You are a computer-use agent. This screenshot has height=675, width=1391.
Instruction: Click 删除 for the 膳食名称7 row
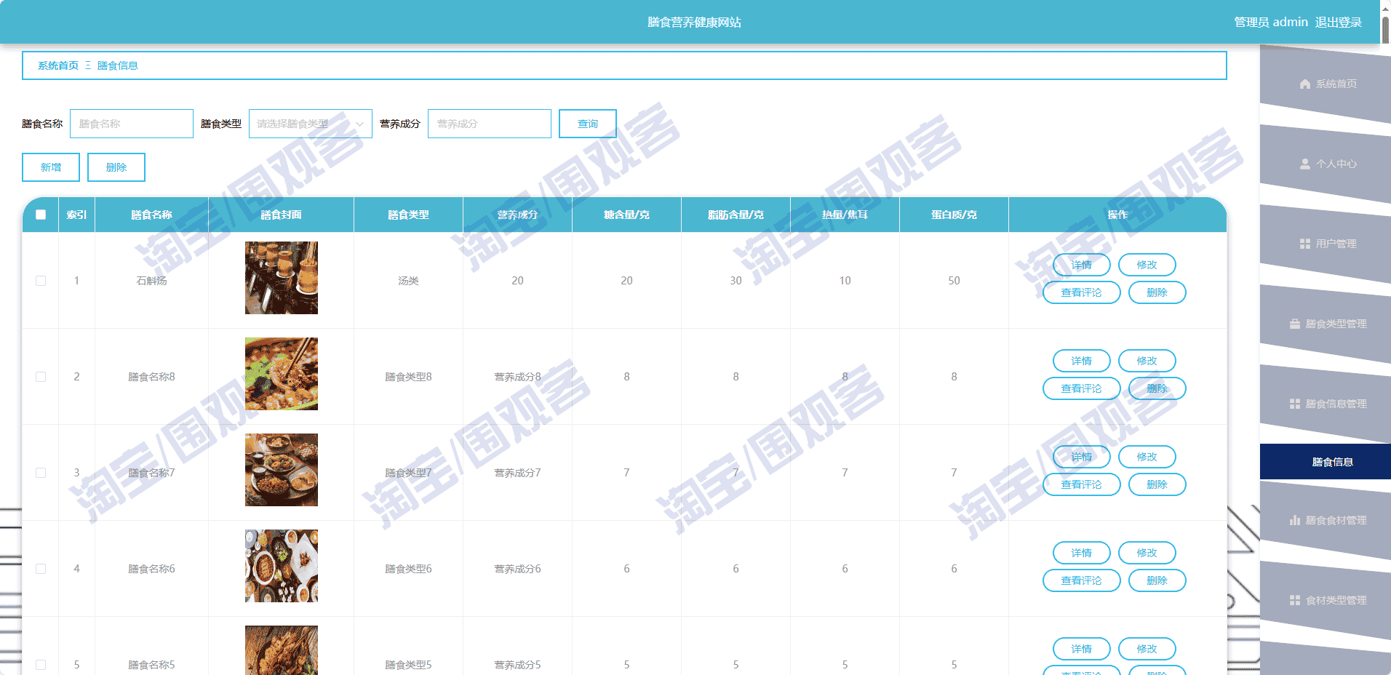coord(1157,484)
